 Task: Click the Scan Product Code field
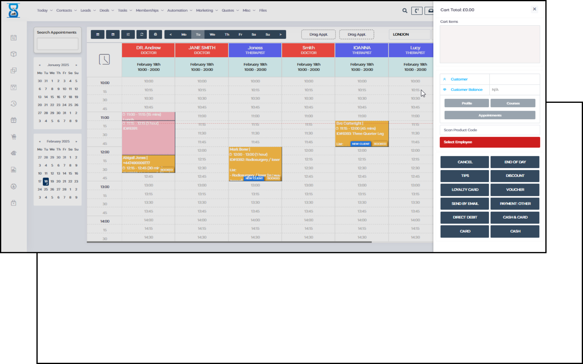point(489,130)
